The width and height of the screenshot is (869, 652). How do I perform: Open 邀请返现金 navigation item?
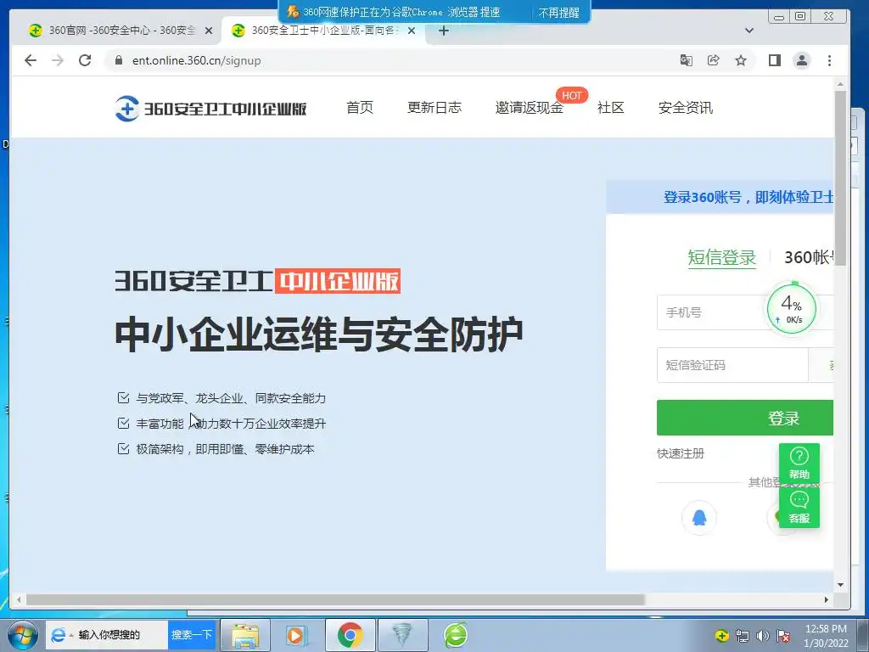point(530,108)
